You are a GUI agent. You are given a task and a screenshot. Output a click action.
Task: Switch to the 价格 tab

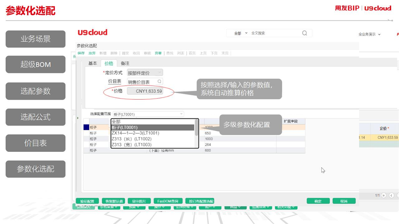click(109, 63)
